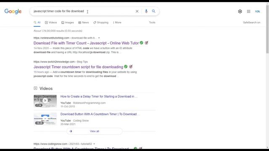269x151 pixels.
Task: Open Download File with Timer Count result
Action: tap(86, 43)
